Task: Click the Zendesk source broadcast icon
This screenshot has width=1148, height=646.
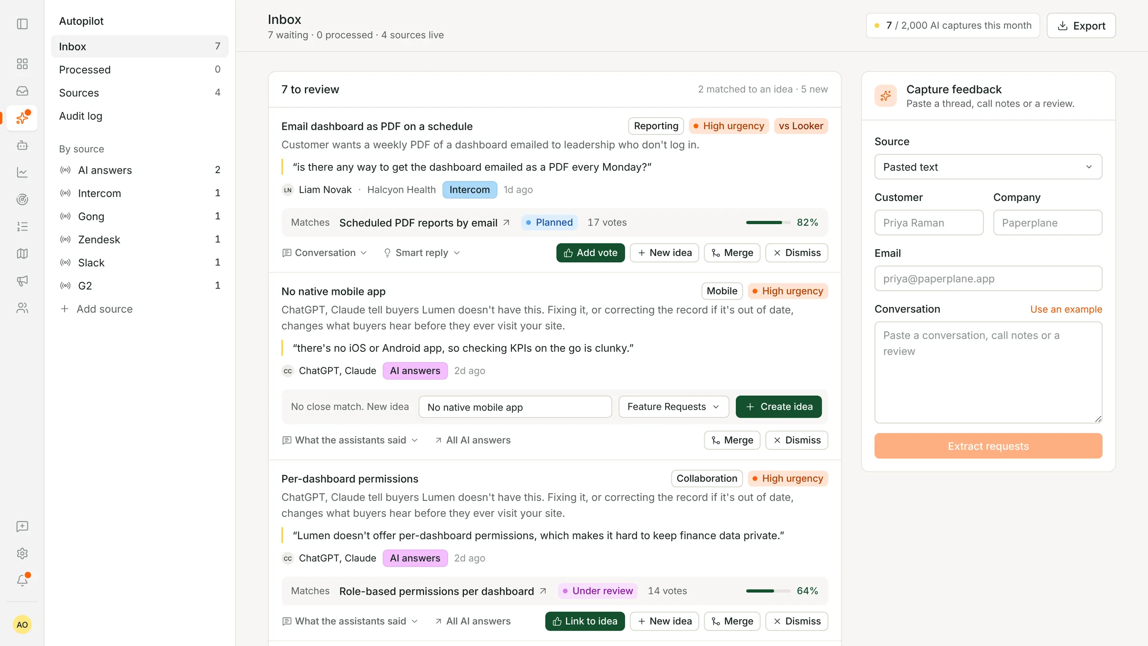Action: tap(66, 239)
